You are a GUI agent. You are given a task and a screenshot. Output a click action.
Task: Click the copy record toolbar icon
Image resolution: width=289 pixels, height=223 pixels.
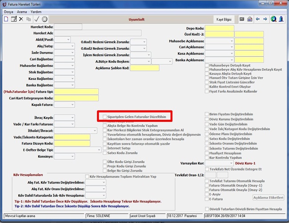click(x=28, y=19)
